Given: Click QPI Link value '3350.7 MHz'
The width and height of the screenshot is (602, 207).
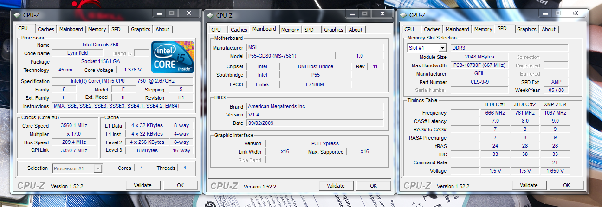Looking at the screenshot, I should click(x=74, y=151).
